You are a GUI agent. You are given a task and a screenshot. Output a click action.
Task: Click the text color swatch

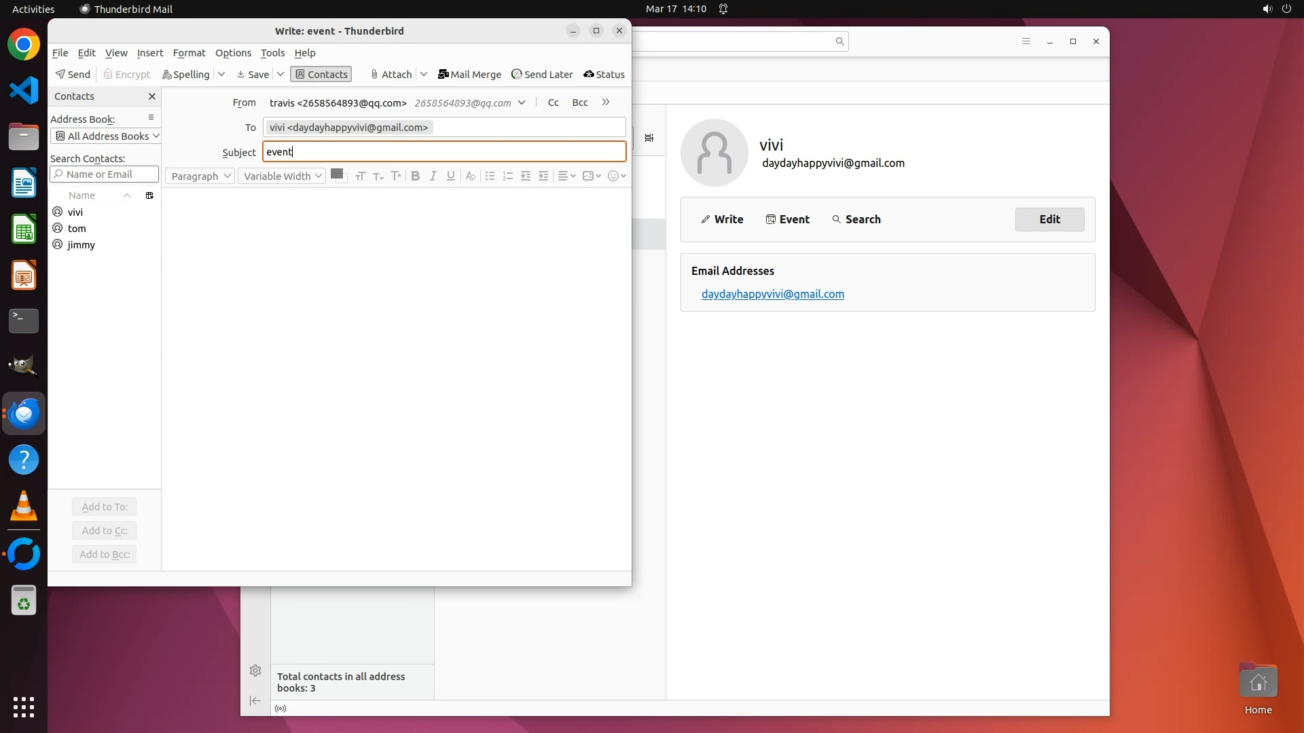pos(336,174)
